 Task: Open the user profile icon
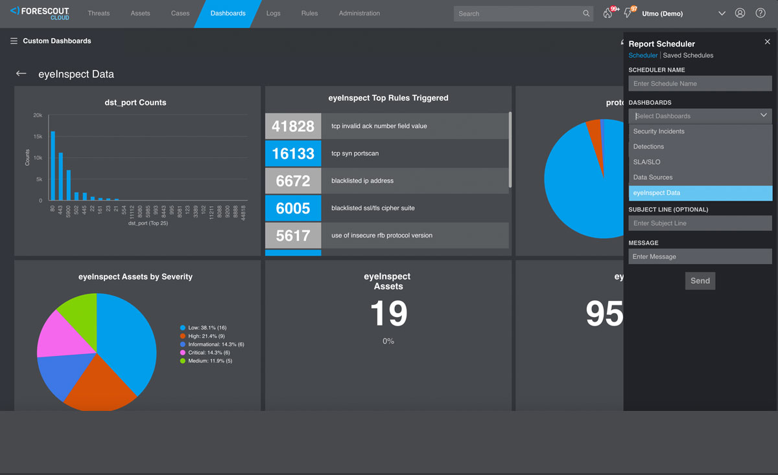tap(740, 14)
